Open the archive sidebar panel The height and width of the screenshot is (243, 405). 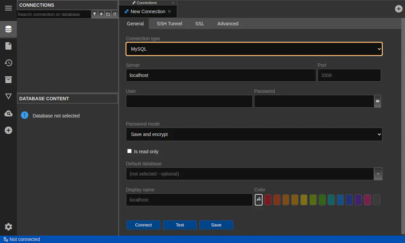click(x=8, y=80)
